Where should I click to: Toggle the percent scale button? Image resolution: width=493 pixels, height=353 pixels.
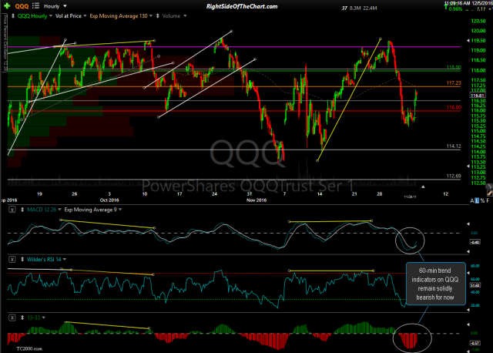[x=483, y=200]
